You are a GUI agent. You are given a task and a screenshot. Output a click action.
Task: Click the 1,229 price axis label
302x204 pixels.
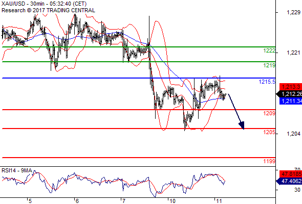point(293,12)
